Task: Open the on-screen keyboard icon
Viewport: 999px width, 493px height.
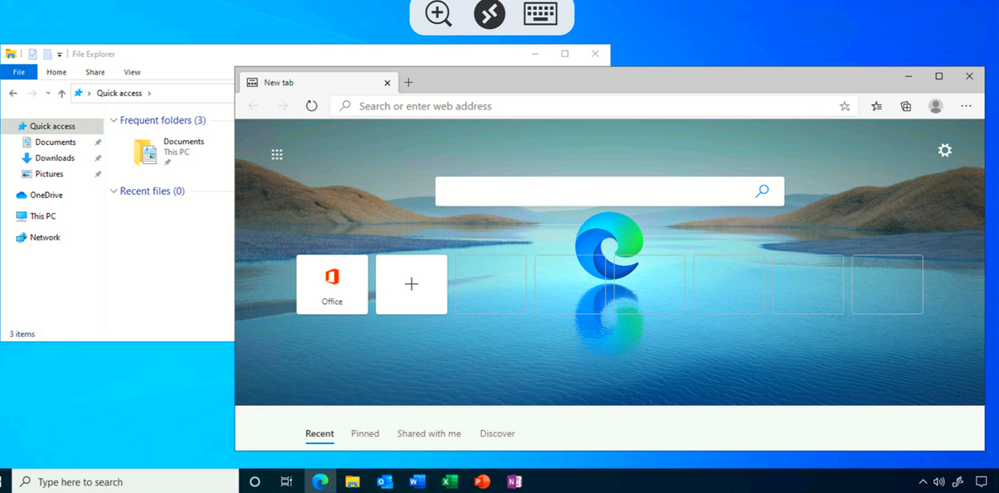Action: (x=540, y=14)
